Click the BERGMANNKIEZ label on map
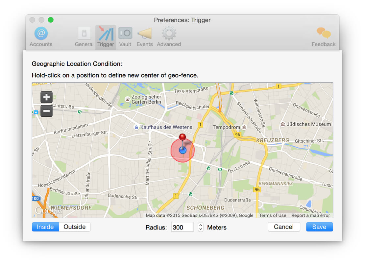The image size is (365, 263). (275, 183)
